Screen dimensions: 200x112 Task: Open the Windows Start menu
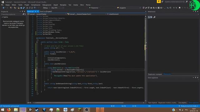pyautogui.click(x=2, y=110)
